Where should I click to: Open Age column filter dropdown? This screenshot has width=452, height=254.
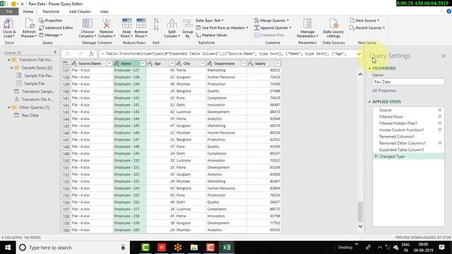(172, 64)
